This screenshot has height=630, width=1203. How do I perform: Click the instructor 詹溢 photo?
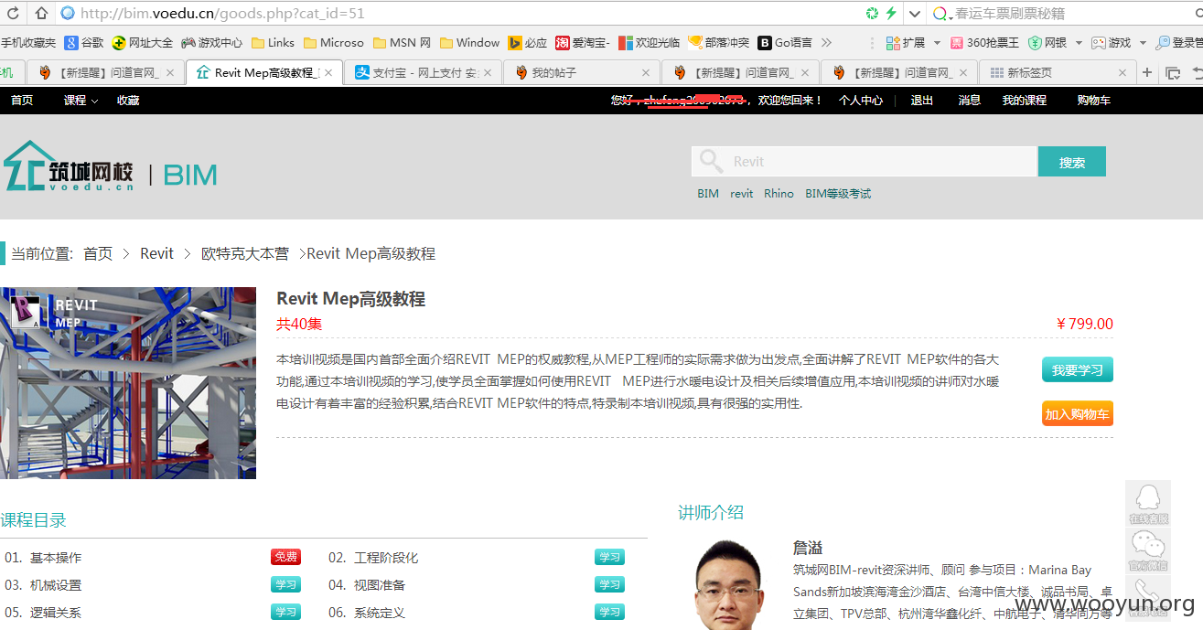[x=727, y=585]
